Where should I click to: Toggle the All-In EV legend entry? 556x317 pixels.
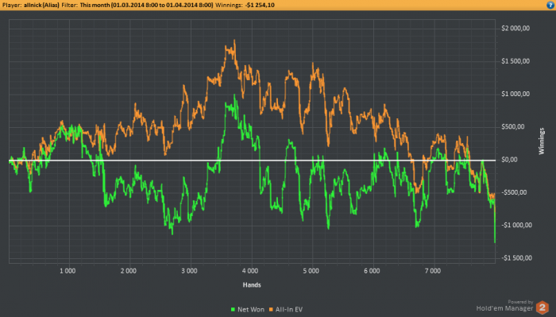point(286,310)
